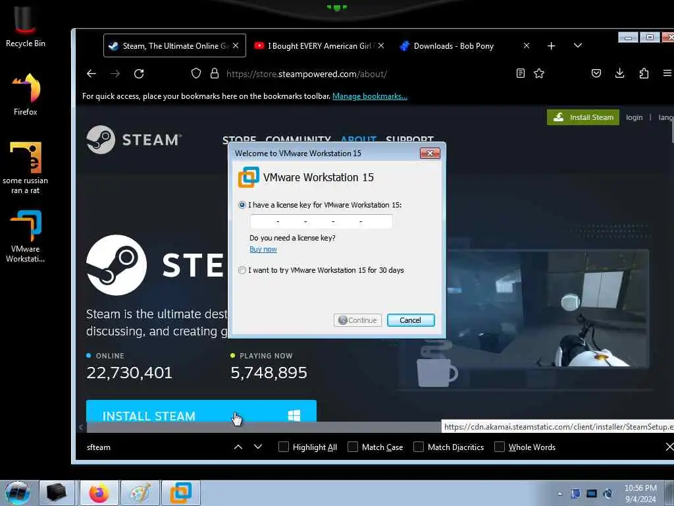Open the tracking protection shield icon
The height and width of the screenshot is (506, 674).
(196, 74)
